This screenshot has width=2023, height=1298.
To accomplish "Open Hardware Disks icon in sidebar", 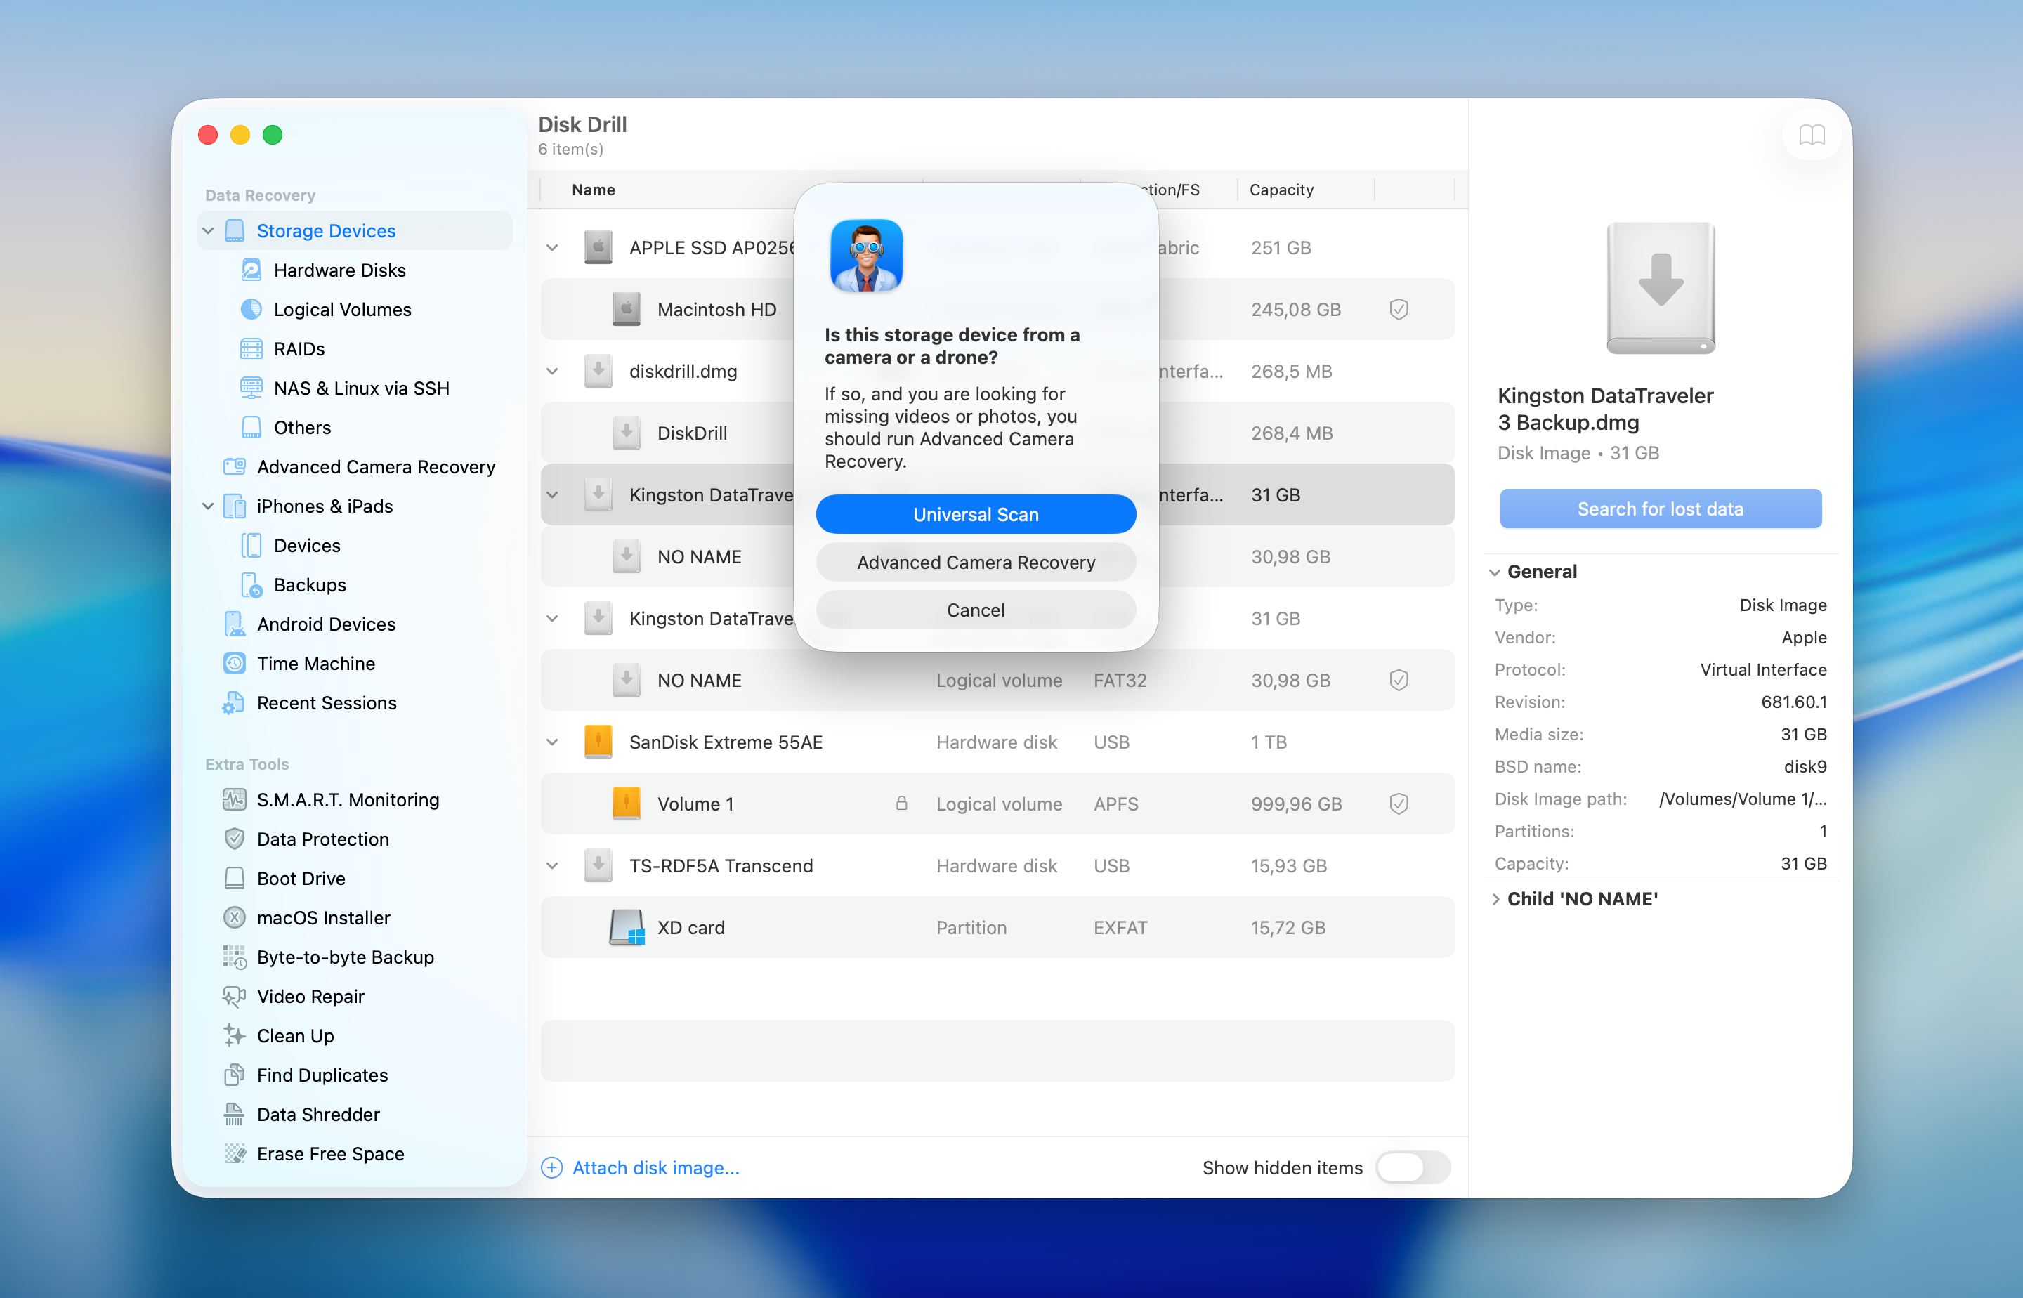I will [251, 270].
